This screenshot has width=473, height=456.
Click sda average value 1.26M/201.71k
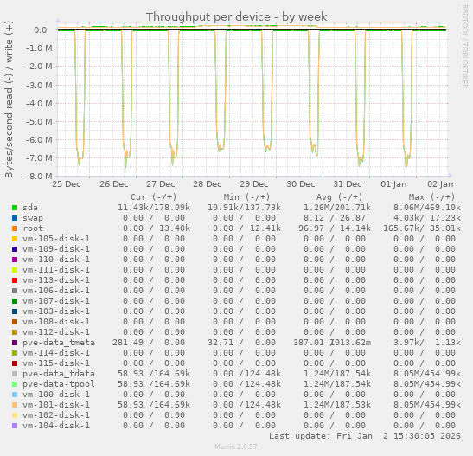pos(337,208)
